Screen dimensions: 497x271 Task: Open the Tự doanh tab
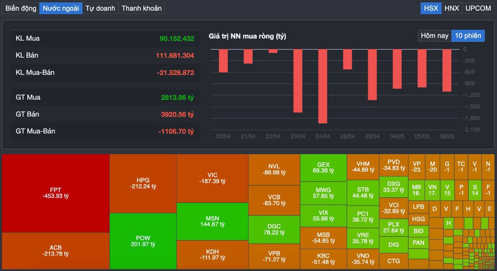click(100, 8)
